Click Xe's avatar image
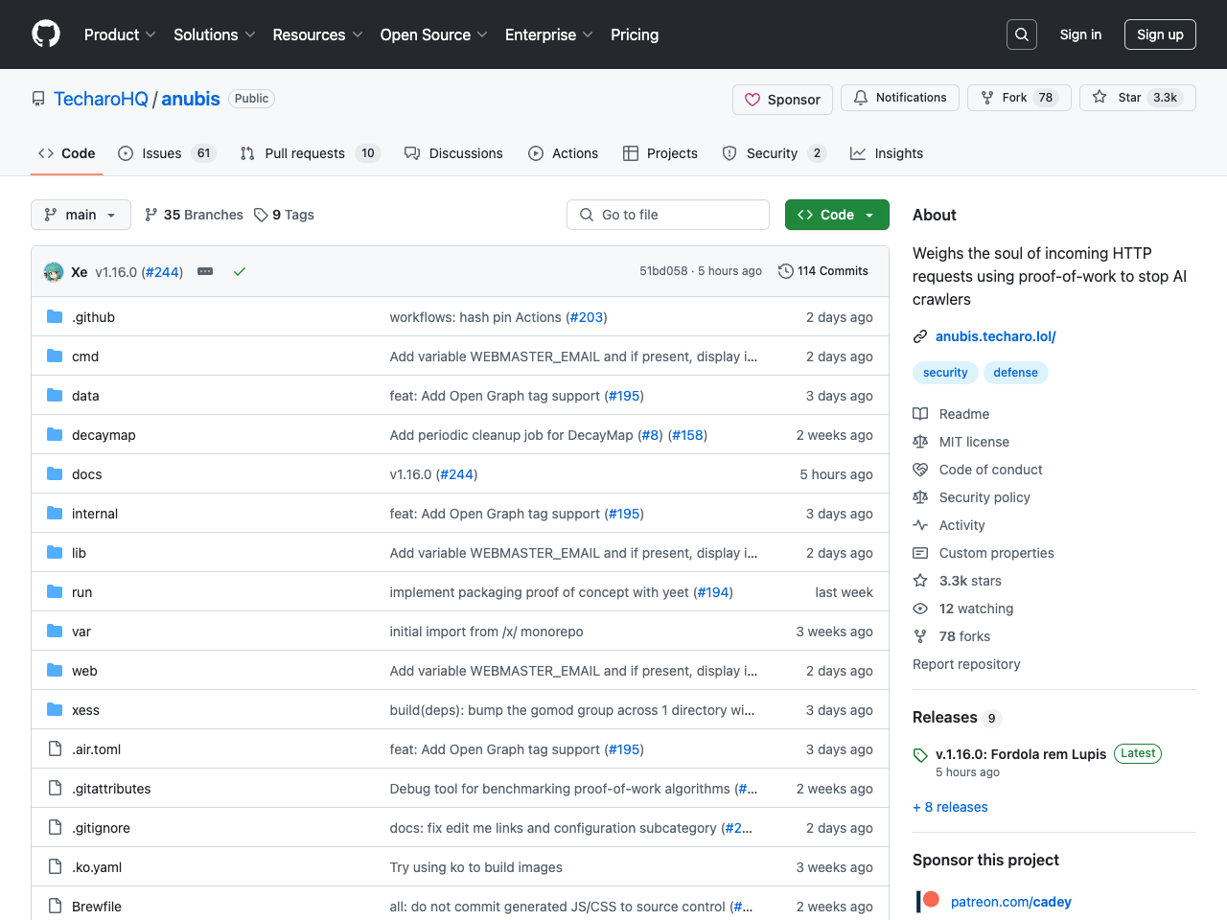Image resolution: width=1227 pixels, height=920 pixels. click(x=54, y=272)
